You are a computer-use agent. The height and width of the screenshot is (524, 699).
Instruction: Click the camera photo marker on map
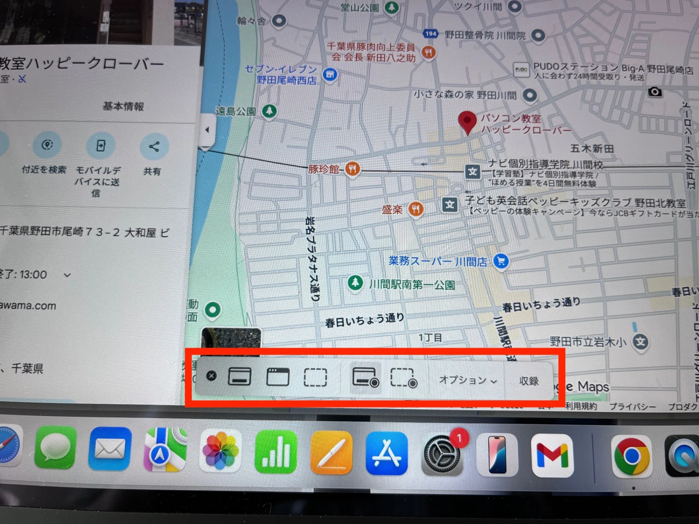[x=654, y=92]
